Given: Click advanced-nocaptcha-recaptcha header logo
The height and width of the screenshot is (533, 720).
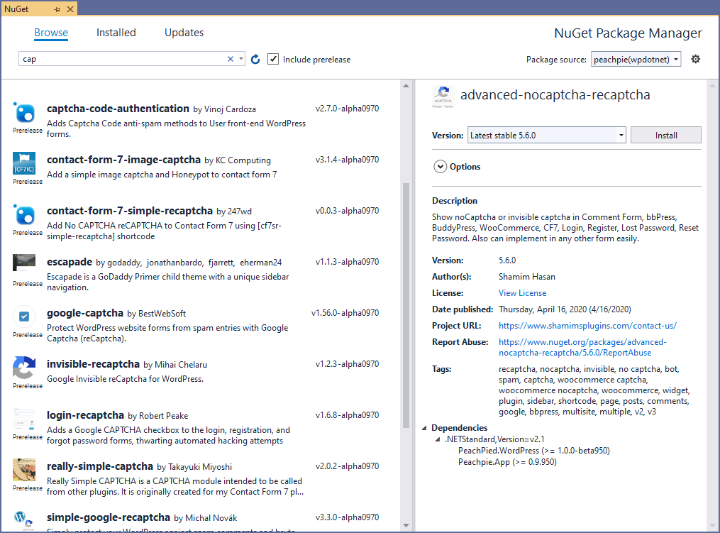Looking at the screenshot, I should (443, 96).
